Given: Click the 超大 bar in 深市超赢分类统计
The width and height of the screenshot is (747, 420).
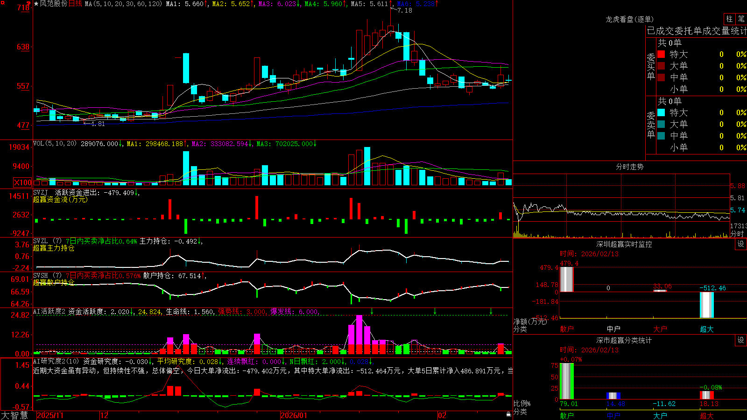Looking at the screenshot, I should pos(707,395).
